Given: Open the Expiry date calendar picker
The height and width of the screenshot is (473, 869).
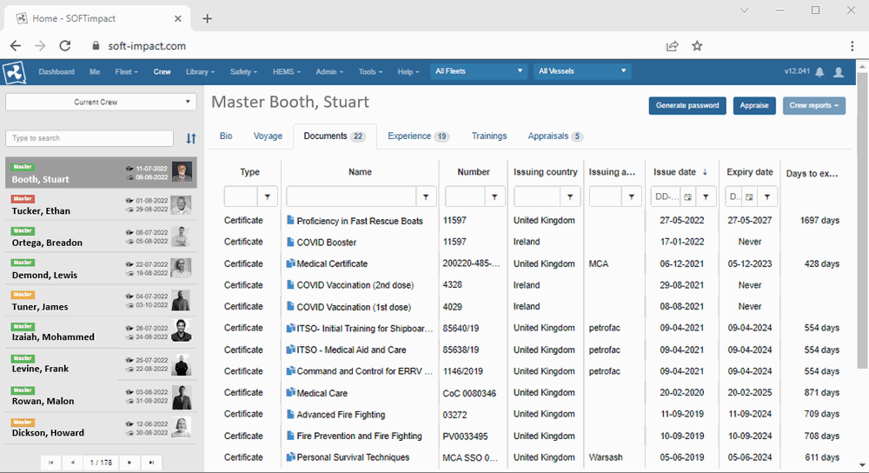Looking at the screenshot, I should click(x=749, y=197).
